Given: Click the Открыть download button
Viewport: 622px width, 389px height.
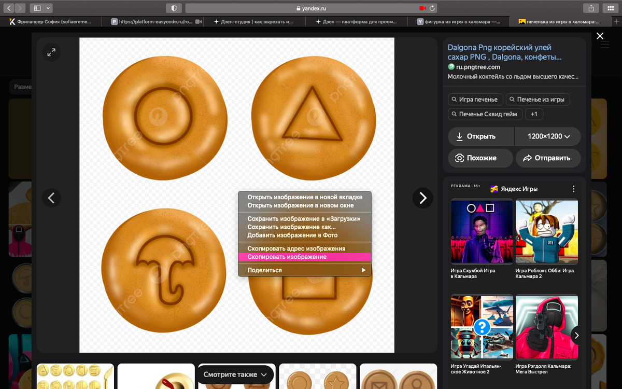Looking at the screenshot, I should (481, 136).
